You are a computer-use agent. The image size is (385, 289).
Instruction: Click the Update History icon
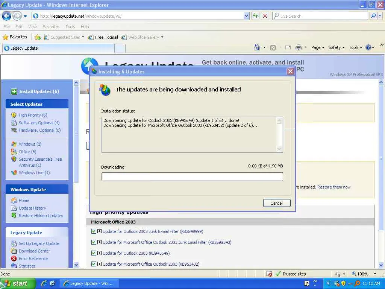click(x=14, y=208)
